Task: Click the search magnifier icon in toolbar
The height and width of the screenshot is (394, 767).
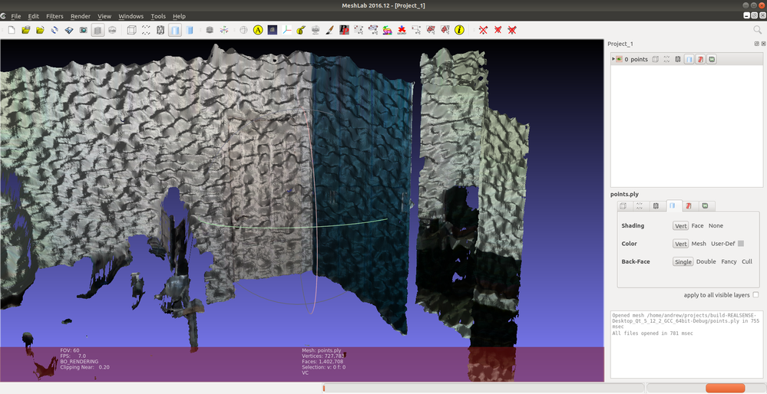Action: point(757,30)
